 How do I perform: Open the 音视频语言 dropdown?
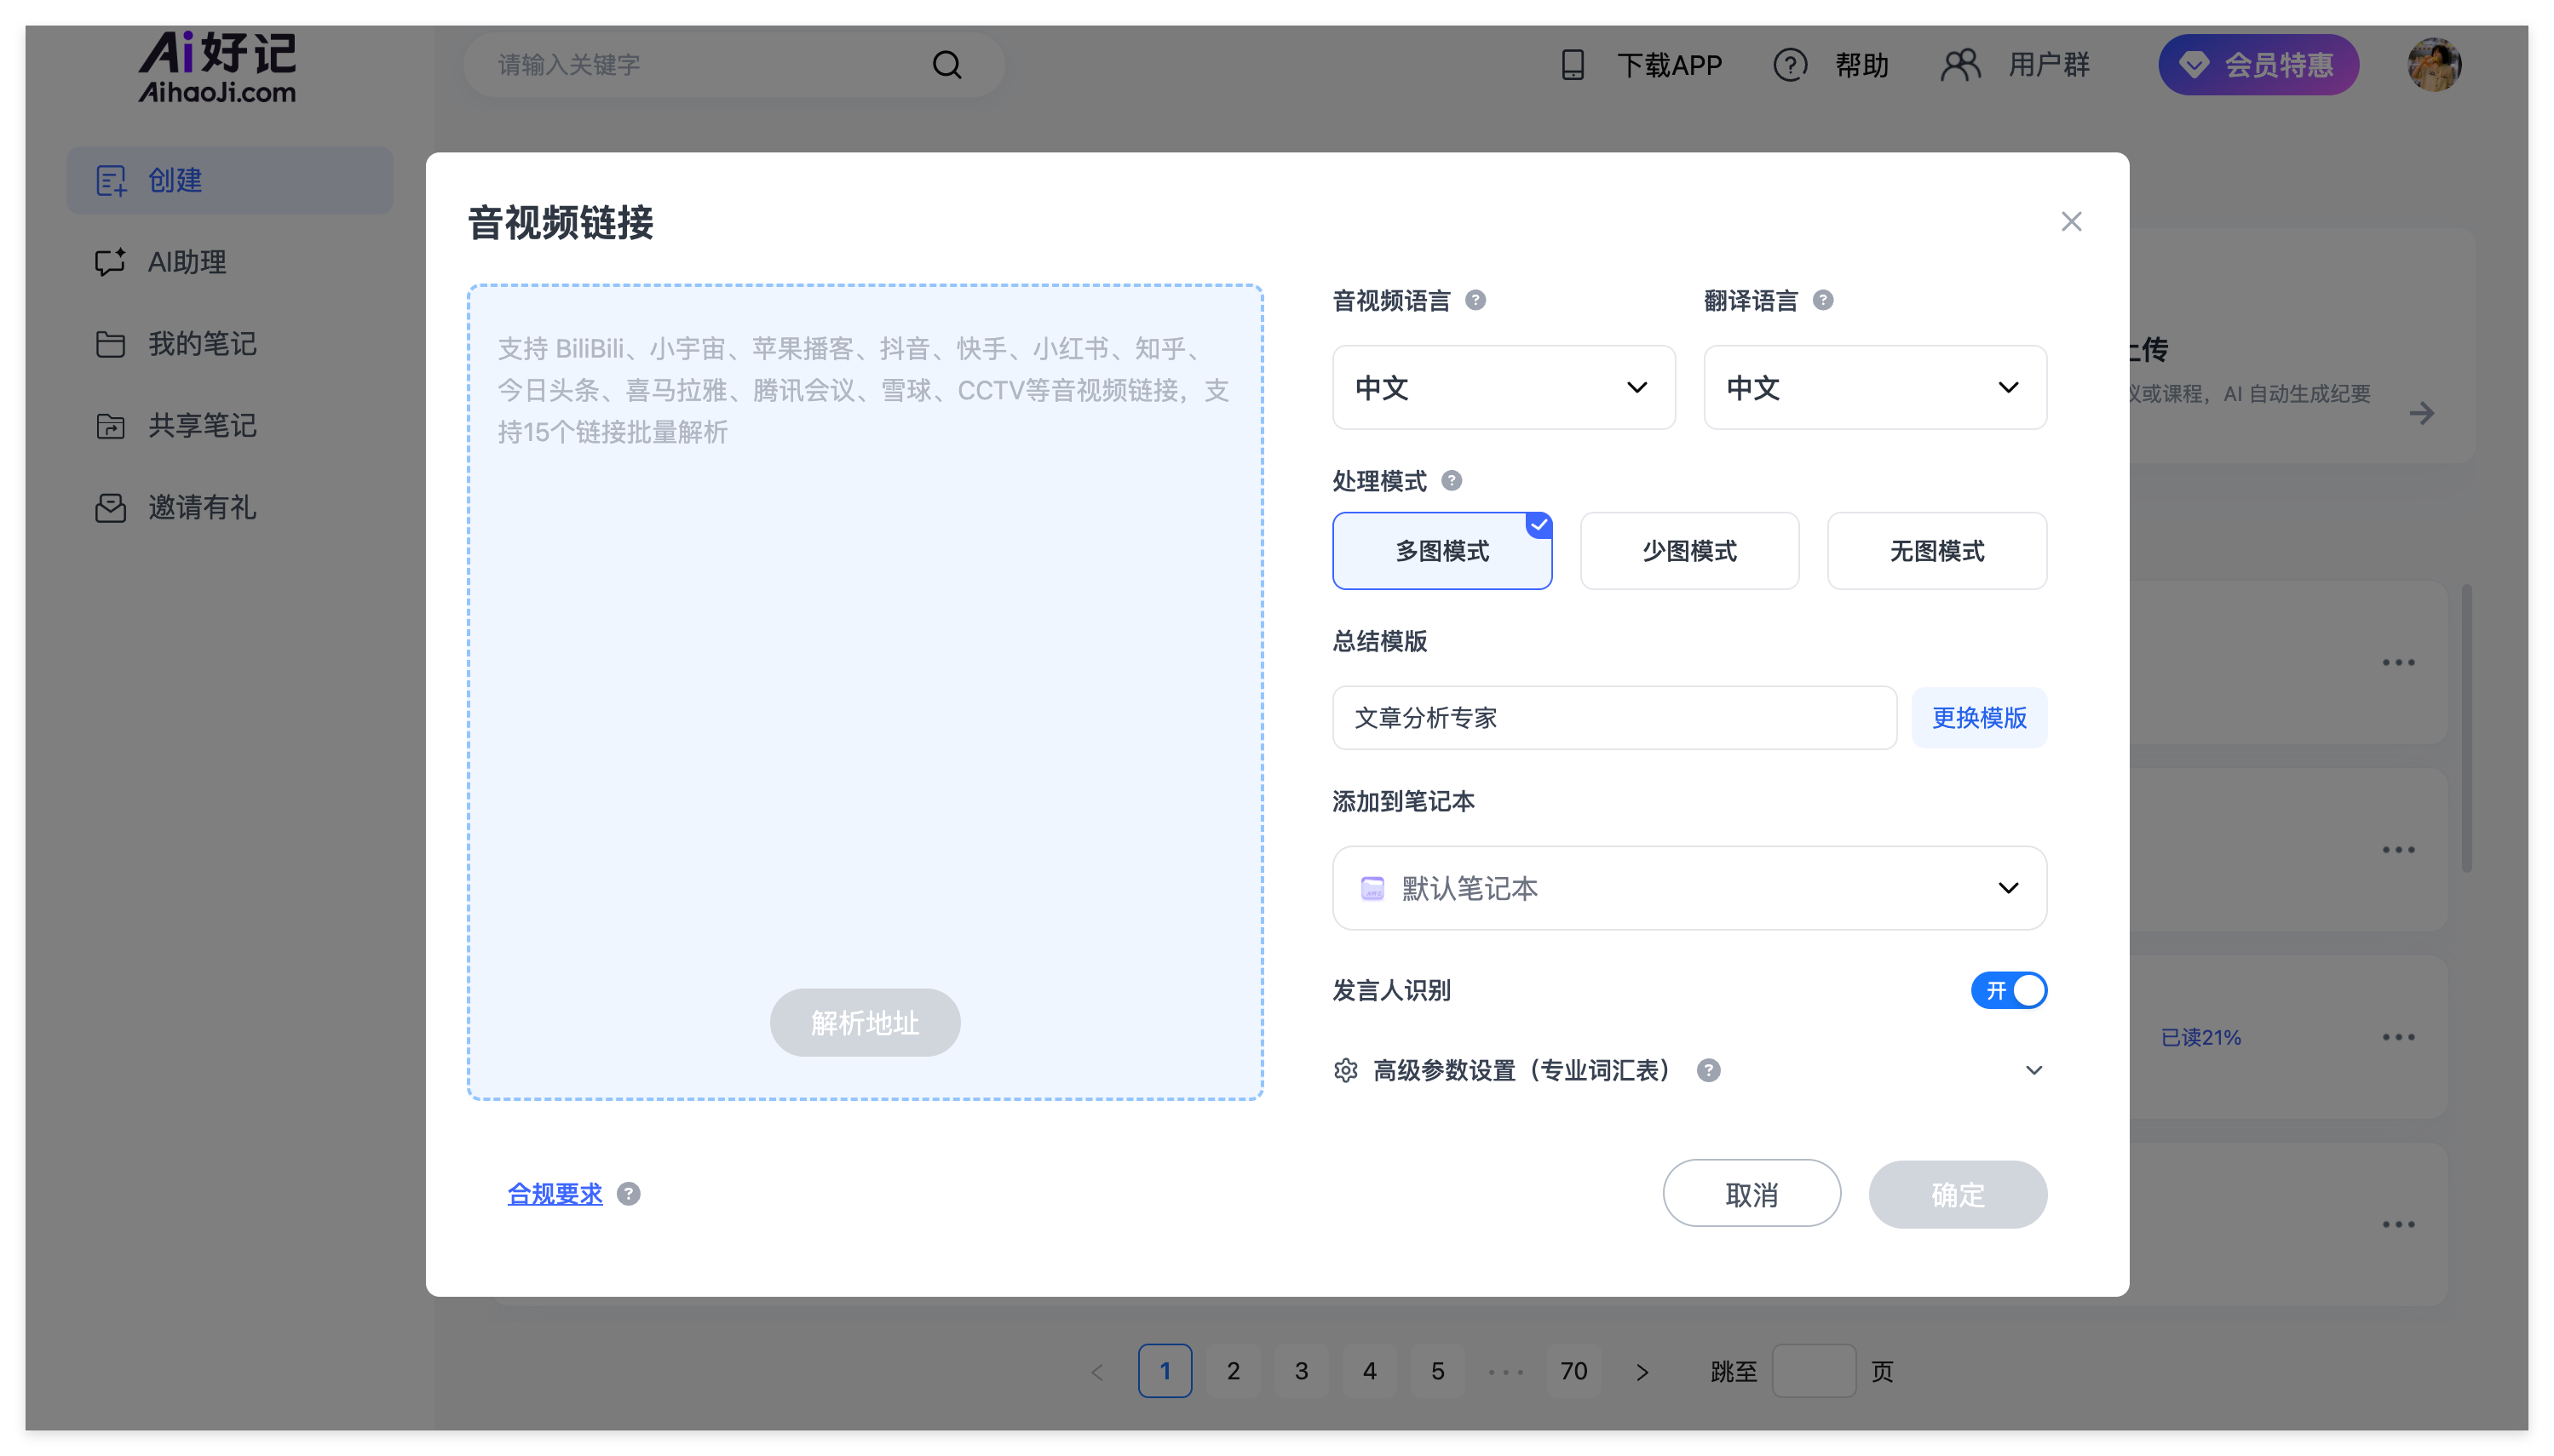pos(1503,387)
